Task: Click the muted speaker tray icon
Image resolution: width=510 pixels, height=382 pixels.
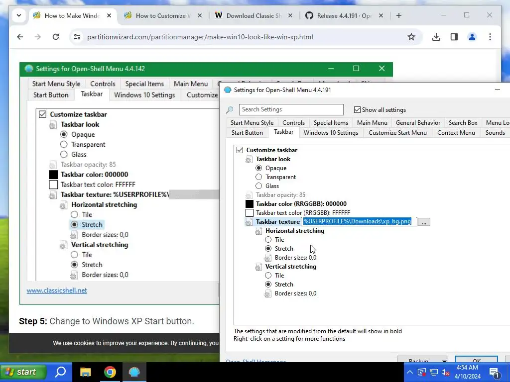Action: (x=446, y=372)
